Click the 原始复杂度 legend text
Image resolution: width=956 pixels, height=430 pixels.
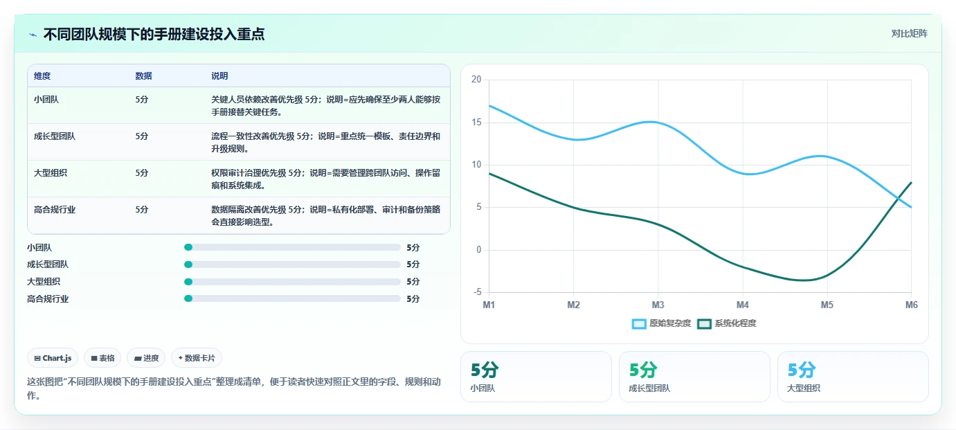pyautogui.click(x=670, y=323)
